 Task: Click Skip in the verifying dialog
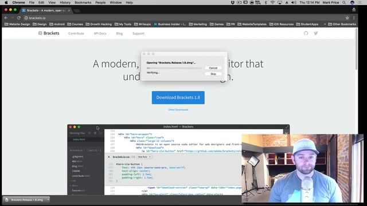click(213, 74)
